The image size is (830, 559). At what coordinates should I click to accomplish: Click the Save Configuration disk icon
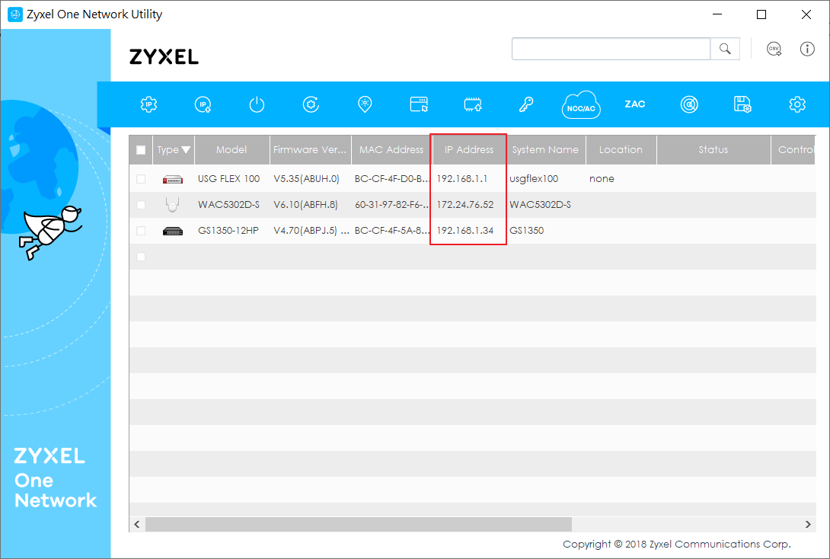(742, 104)
